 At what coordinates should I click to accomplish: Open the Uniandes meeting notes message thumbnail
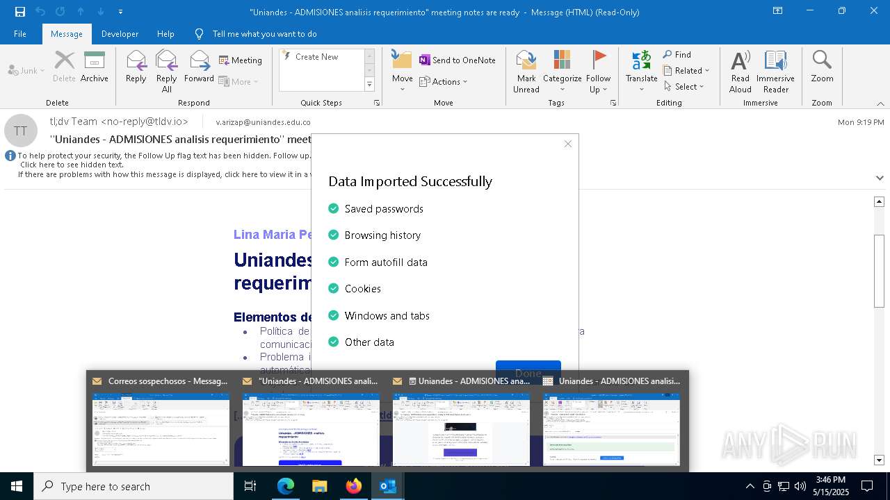click(311, 422)
